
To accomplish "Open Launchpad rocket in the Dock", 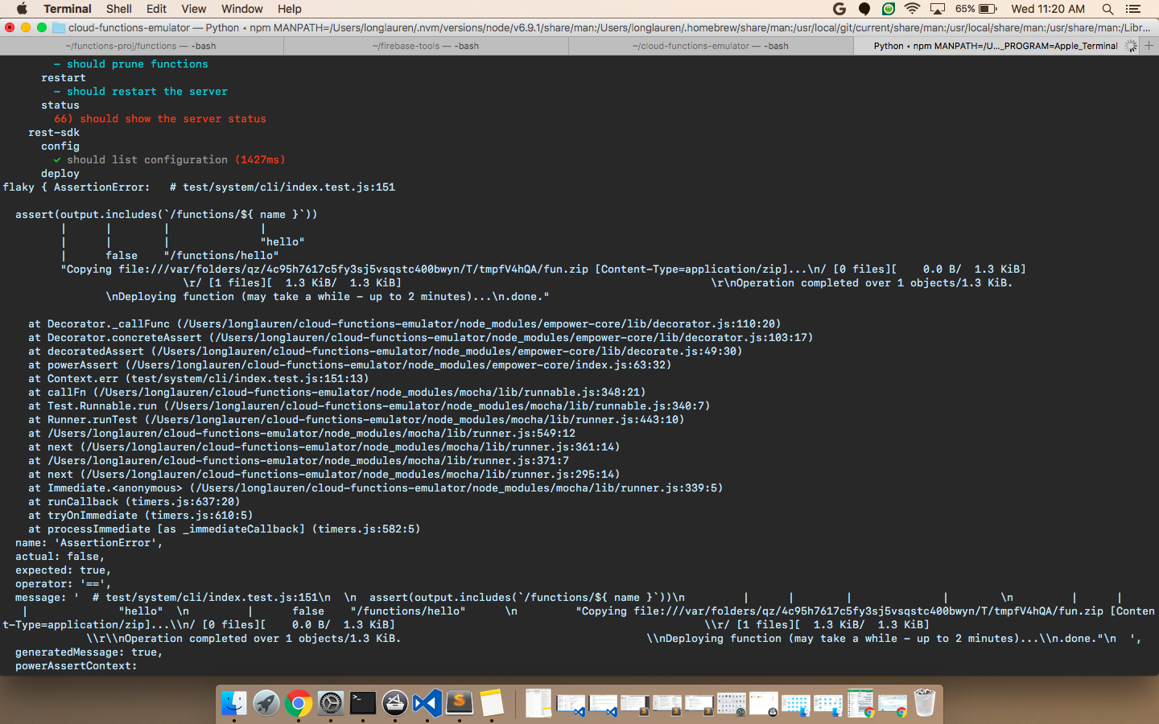I will click(266, 703).
